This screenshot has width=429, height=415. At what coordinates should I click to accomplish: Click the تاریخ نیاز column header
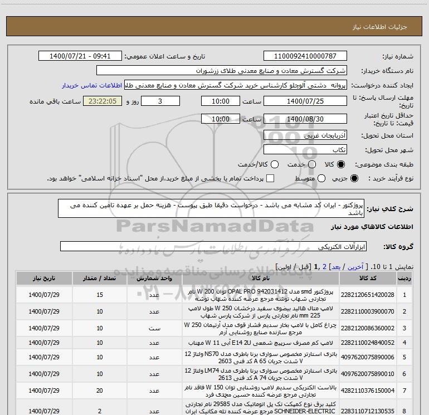click(44, 278)
